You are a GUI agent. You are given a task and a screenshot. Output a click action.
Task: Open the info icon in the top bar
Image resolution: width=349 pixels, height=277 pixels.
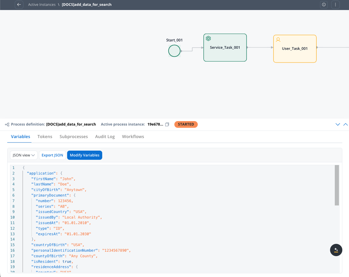(x=324, y=5)
